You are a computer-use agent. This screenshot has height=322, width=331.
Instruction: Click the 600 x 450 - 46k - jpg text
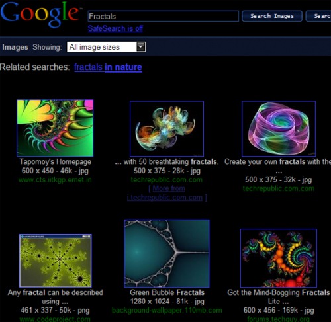55,171
